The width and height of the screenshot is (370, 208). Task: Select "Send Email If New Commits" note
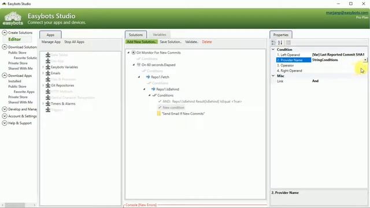(x=183, y=113)
